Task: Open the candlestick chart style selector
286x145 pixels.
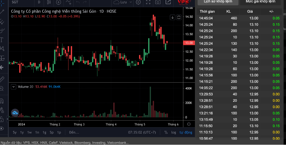Action: (x=49, y=2)
